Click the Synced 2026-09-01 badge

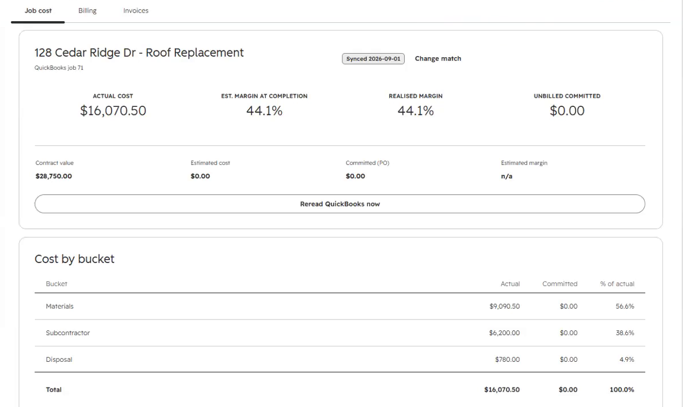pyautogui.click(x=373, y=59)
